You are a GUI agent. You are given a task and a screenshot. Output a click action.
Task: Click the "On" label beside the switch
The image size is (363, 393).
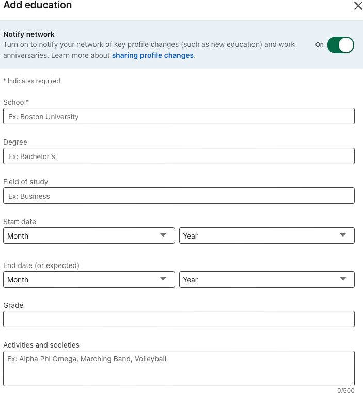[320, 45]
